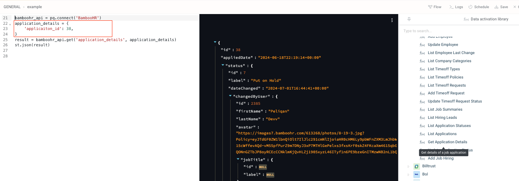Select the List Applications function

click(x=442, y=134)
